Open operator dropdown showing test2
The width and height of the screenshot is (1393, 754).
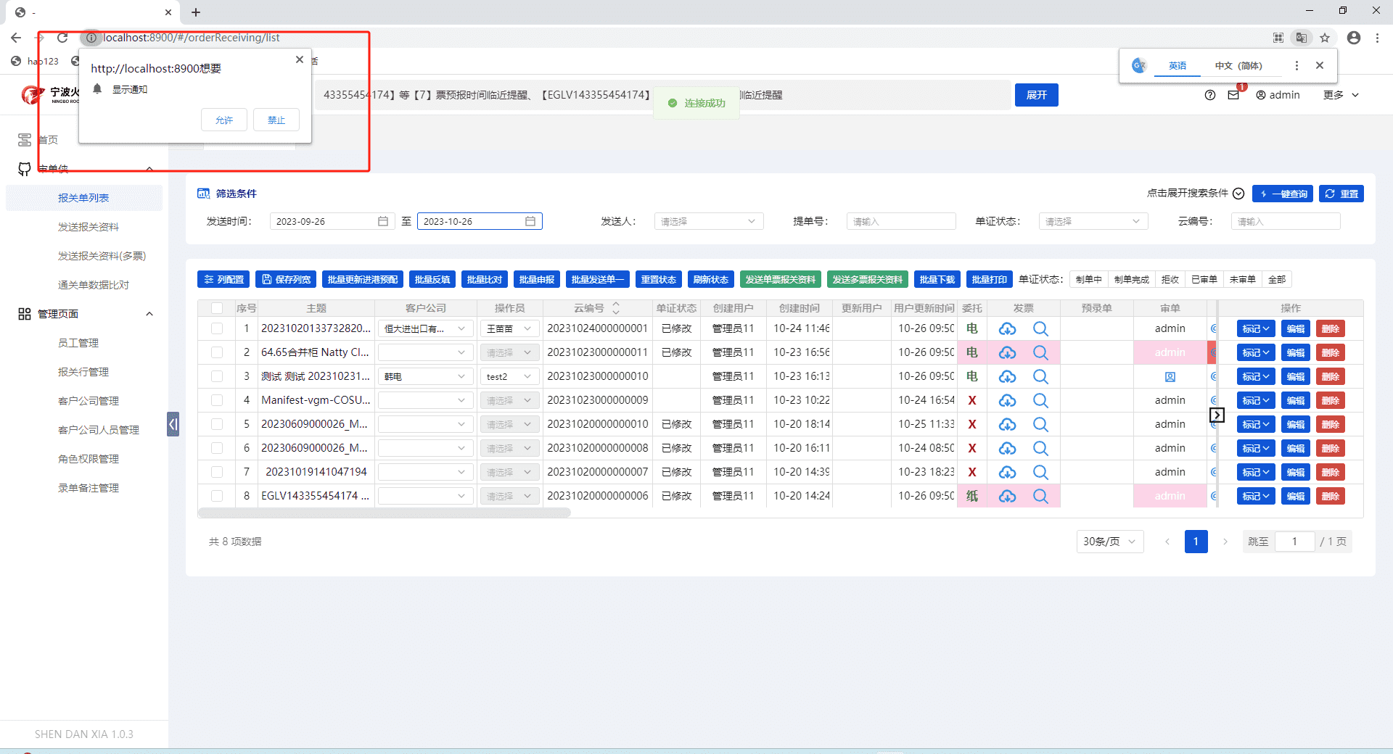click(510, 376)
